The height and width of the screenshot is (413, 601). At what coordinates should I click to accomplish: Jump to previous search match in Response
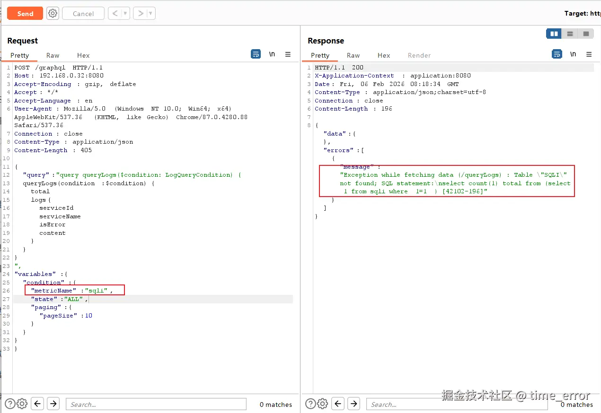(x=338, y=404)
